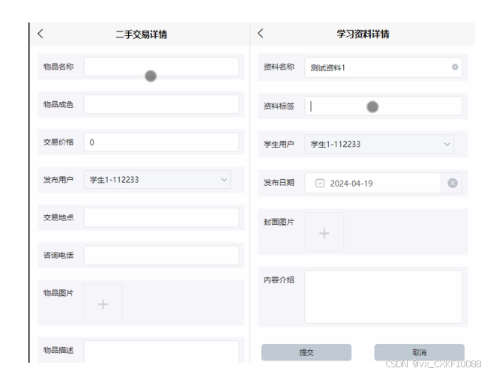
Task: Click the 封面图片 label
Action: click(279, 222)
